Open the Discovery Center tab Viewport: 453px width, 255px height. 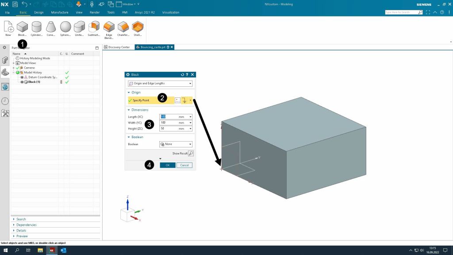click(117, 47)
